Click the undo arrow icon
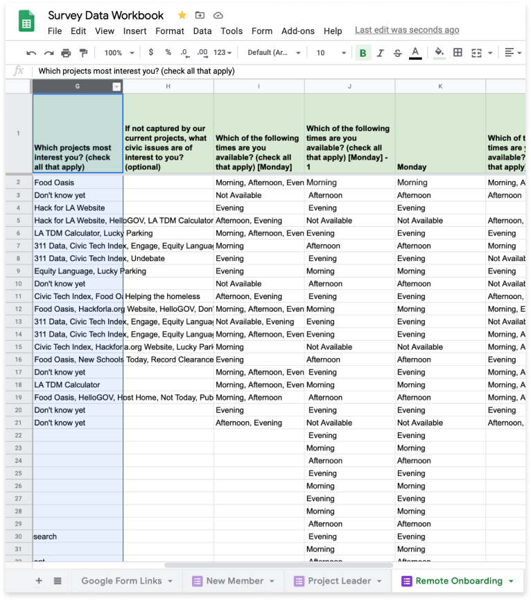Screen dimensions: 531x601 point(31,53)
